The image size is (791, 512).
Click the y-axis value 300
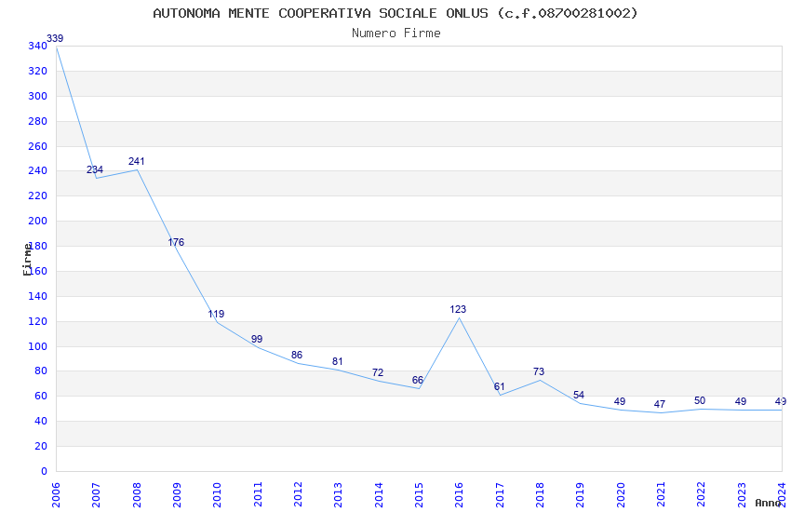38,96
